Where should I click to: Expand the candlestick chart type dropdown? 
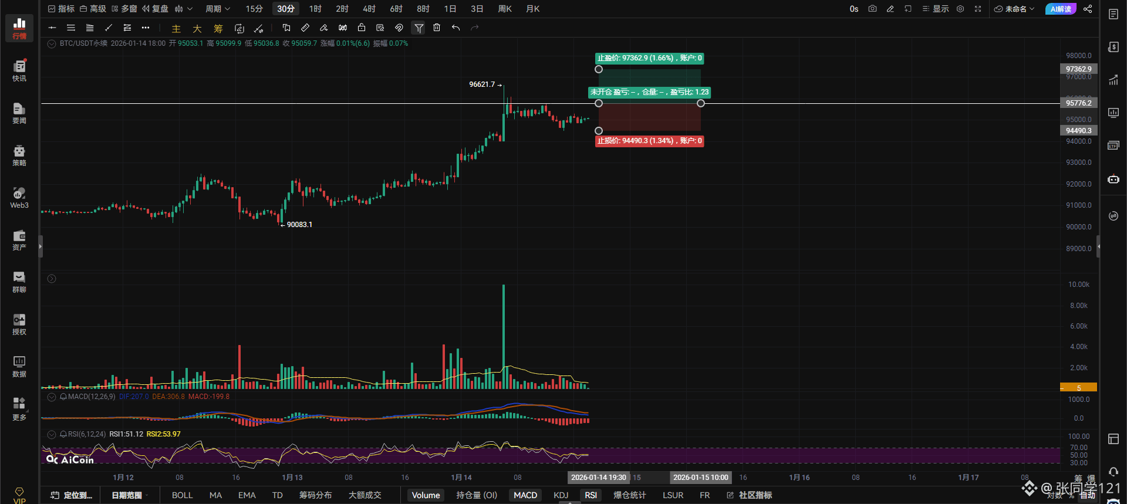point(184,9)
